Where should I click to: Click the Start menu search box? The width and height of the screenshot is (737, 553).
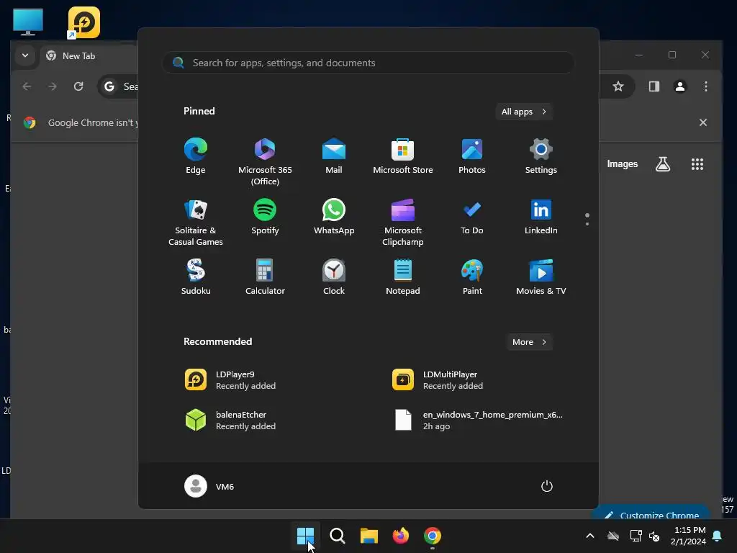(x=368, y=63)
